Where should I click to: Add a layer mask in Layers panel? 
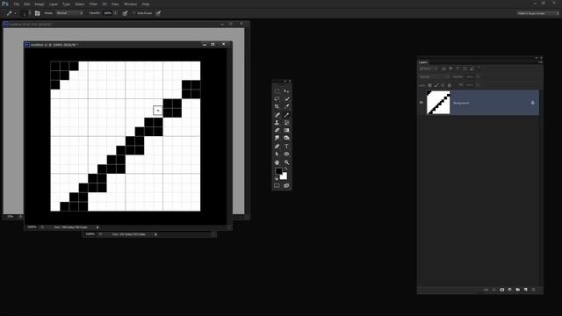[x=502, y=290]
